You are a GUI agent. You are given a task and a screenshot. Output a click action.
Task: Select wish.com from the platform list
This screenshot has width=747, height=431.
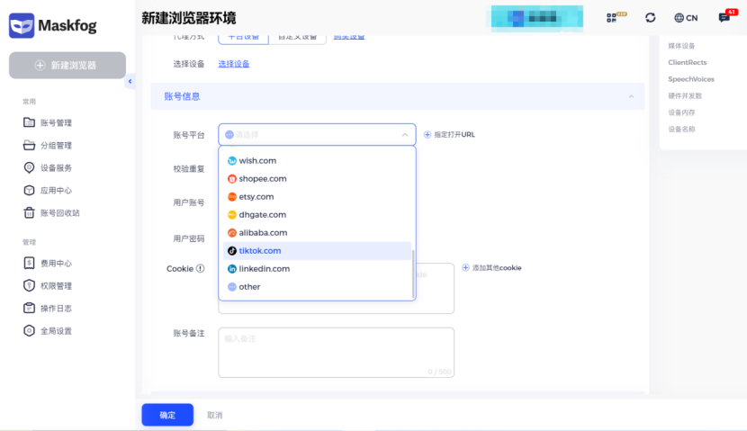point(317,161)
